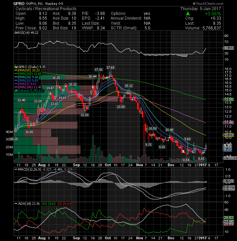Click the Volume value 5,766,637 in the header

click(x=212, y=28)
